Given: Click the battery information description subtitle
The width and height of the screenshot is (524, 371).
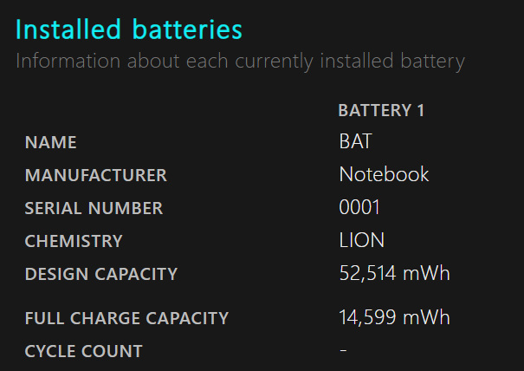Looking at the screenshot, I should pos(240,62).
